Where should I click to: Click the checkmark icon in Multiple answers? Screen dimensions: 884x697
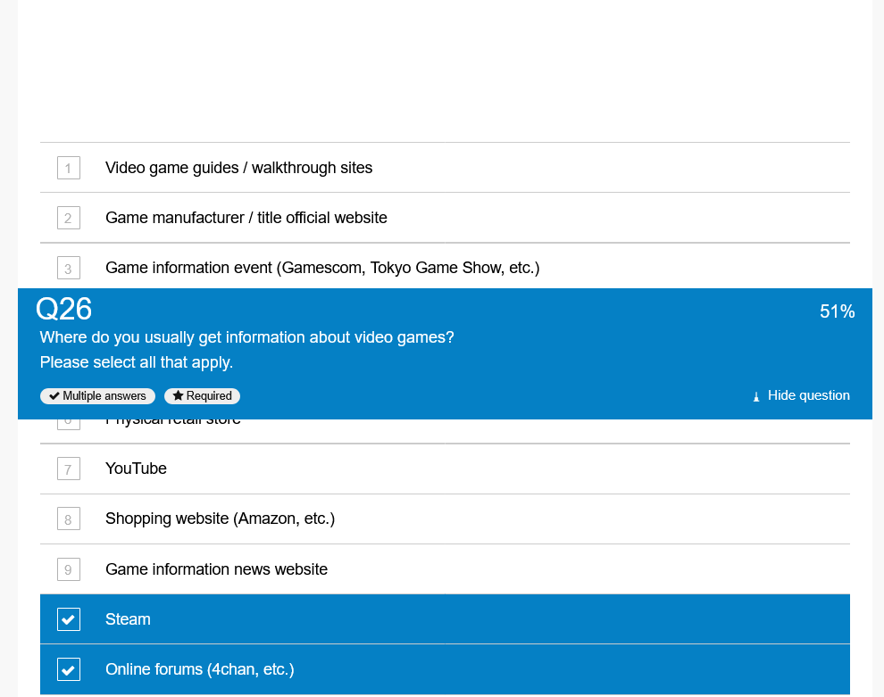(54, 396)
